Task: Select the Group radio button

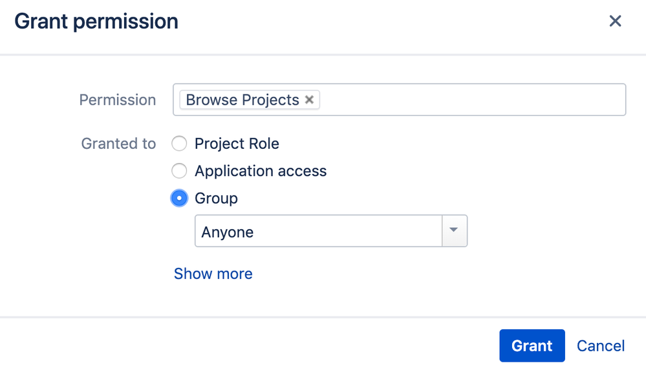Action: (x=179, y=198)
